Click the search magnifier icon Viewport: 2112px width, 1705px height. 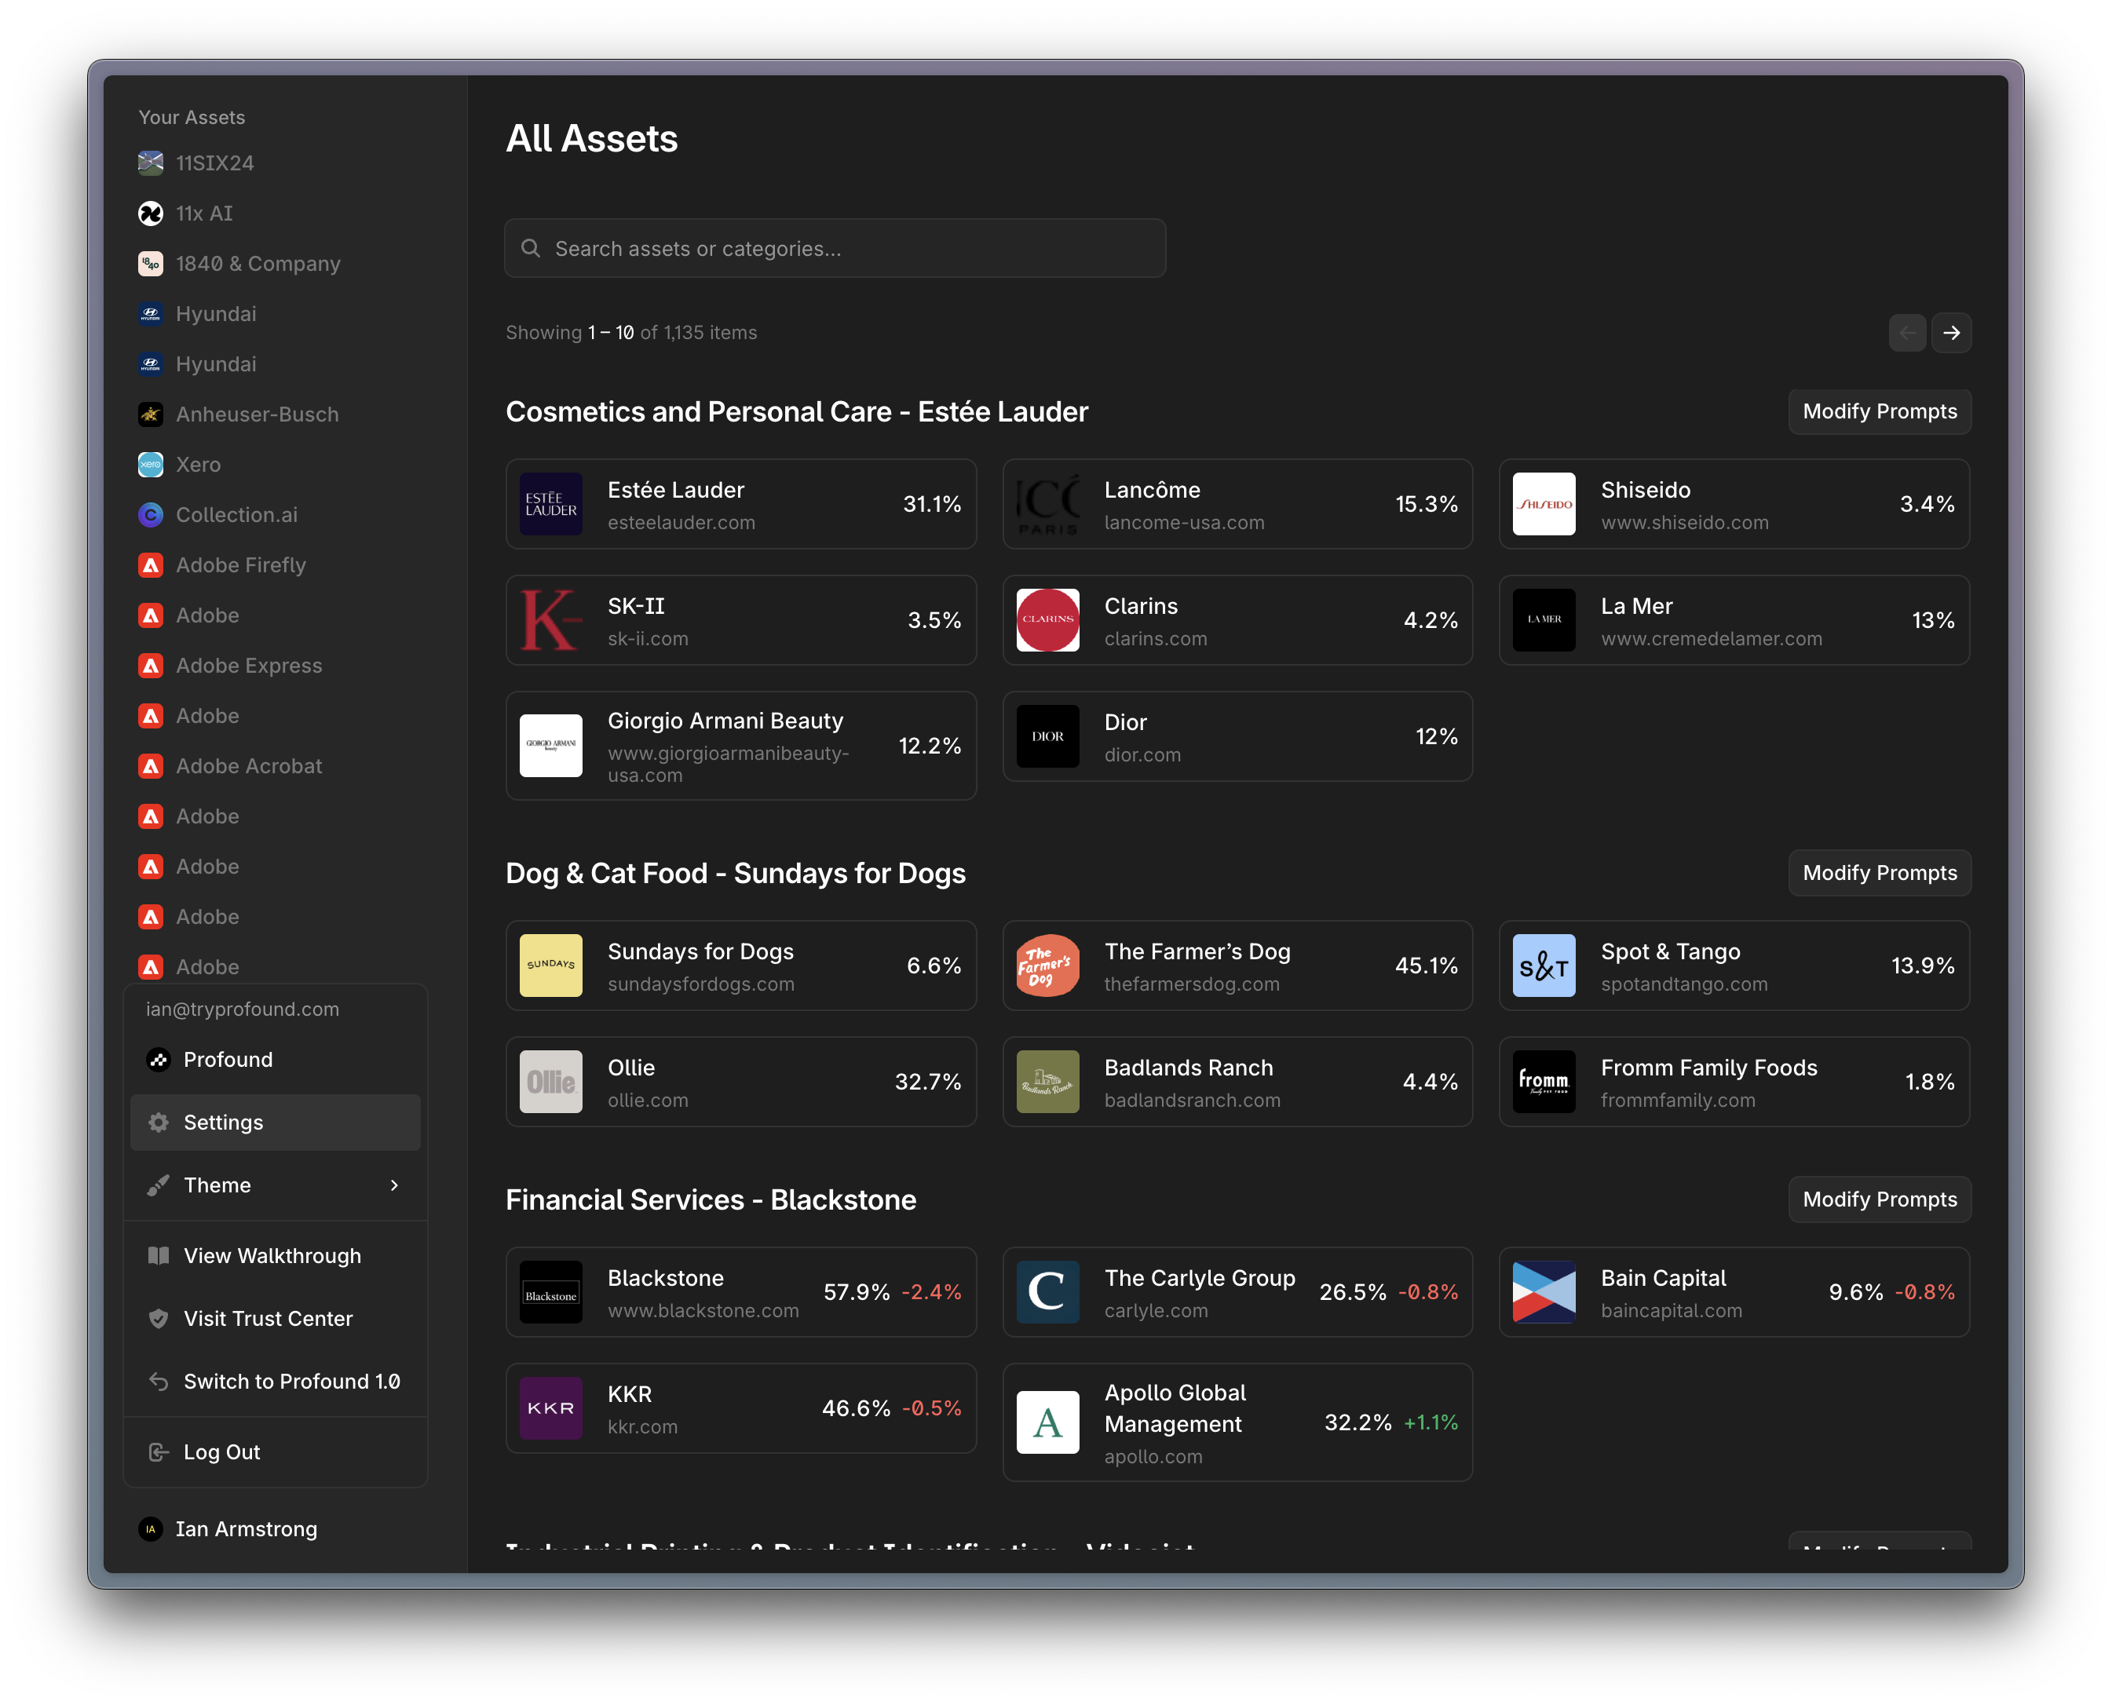531,249
